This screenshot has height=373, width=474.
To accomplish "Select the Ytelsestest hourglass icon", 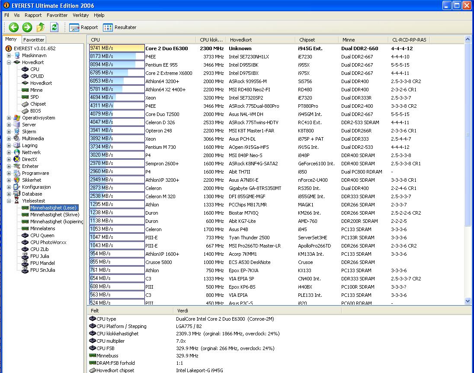I will coord(17,201).
